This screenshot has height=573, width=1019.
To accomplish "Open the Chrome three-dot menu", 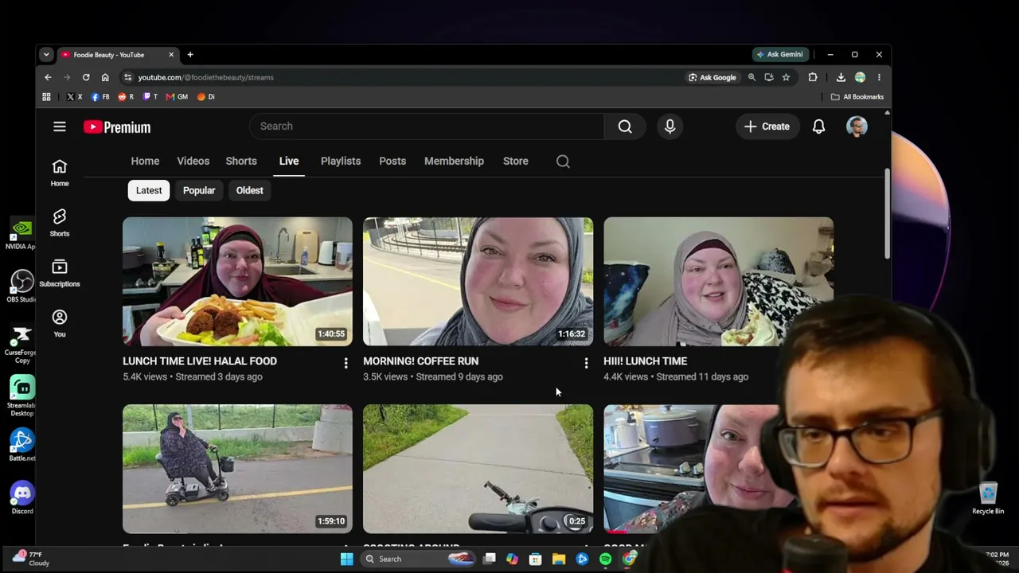I will (x=879, y=77).
